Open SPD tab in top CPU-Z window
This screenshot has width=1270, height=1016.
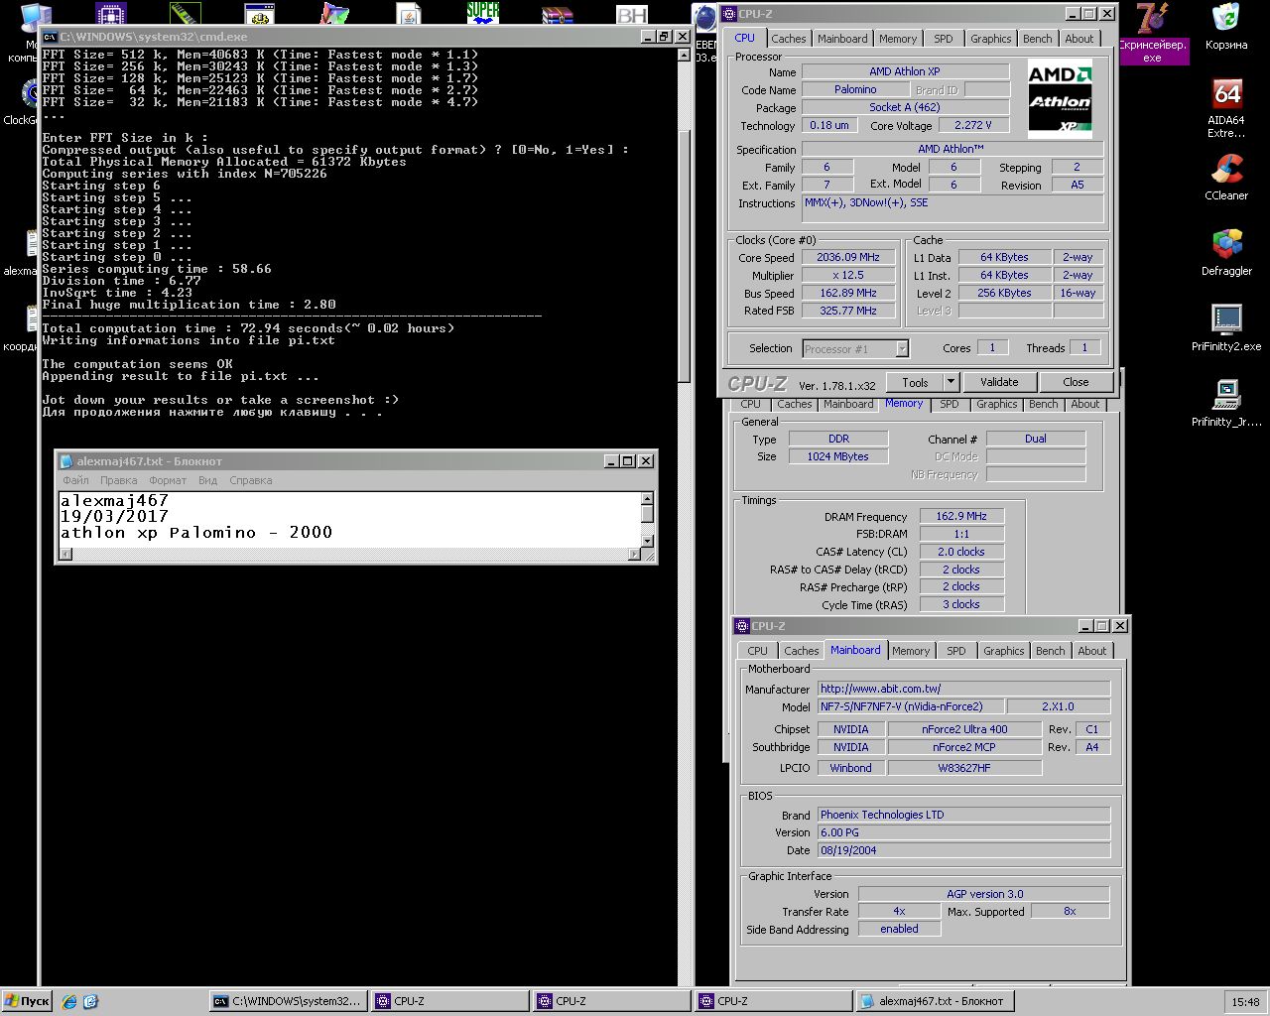[944, 39]
